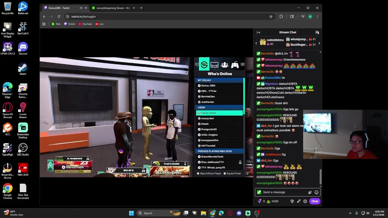Click username Bernie2k in top chat message

point(267,54)
